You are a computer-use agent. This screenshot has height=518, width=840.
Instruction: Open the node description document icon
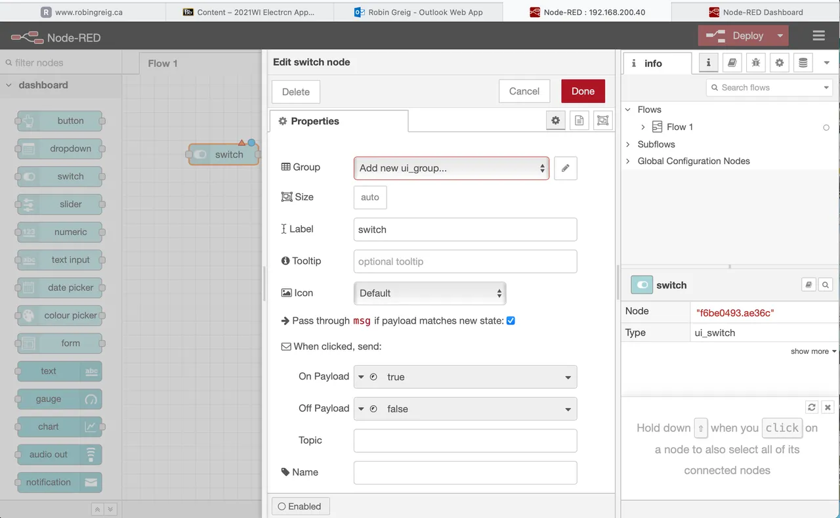[x=579, y=120]
